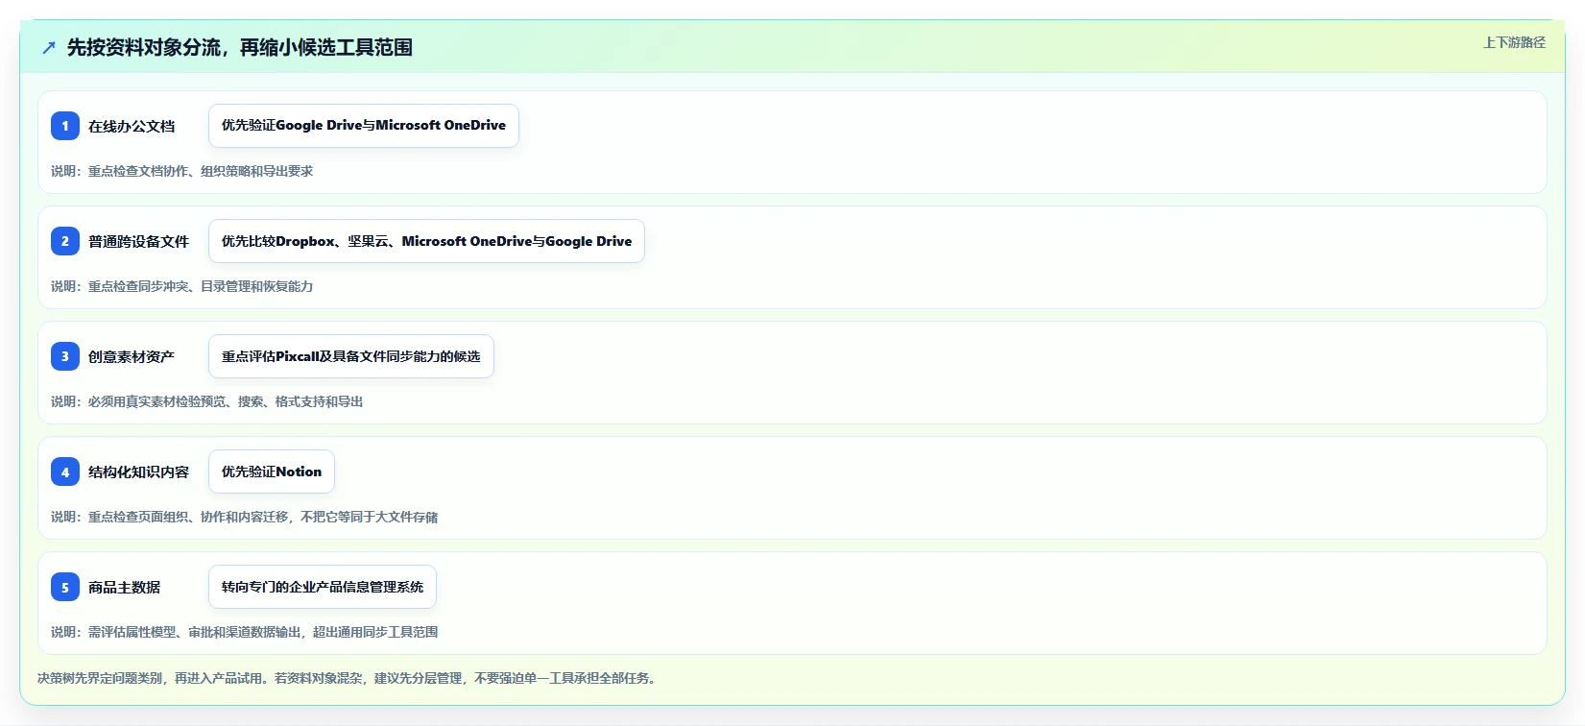
Task: Click the number 3 badge for 创意素材资产
Action: [65, 356]
